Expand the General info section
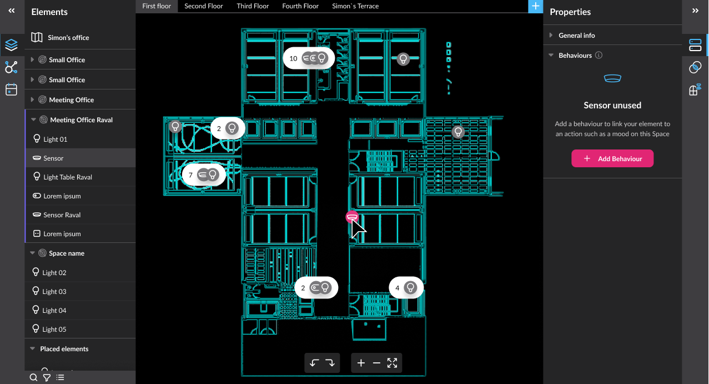 click(x=551, y=34)
